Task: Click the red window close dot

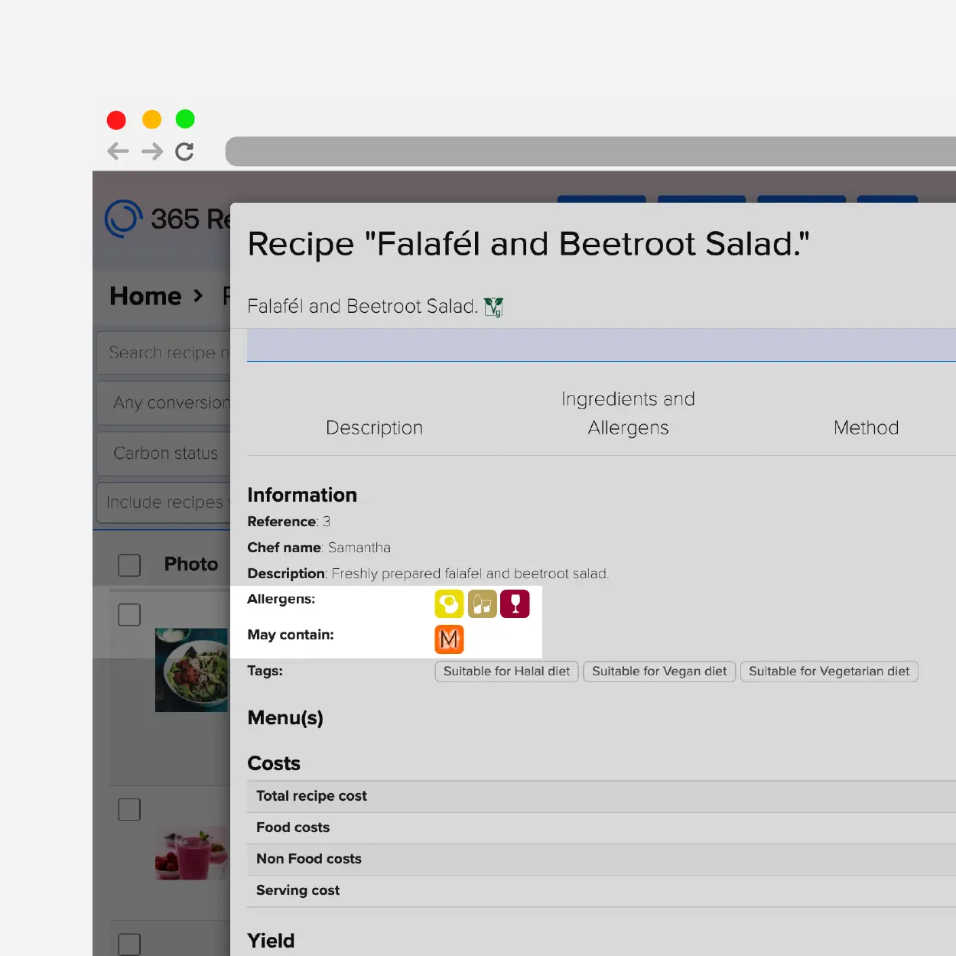Action: coord(116,120)
